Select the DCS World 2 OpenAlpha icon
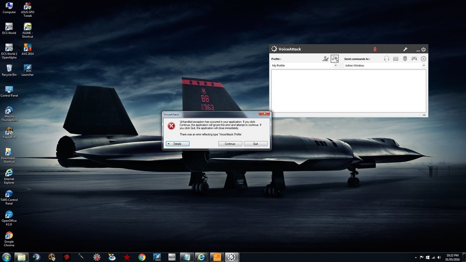Viewport: 466px width, 262px height. 9,51
